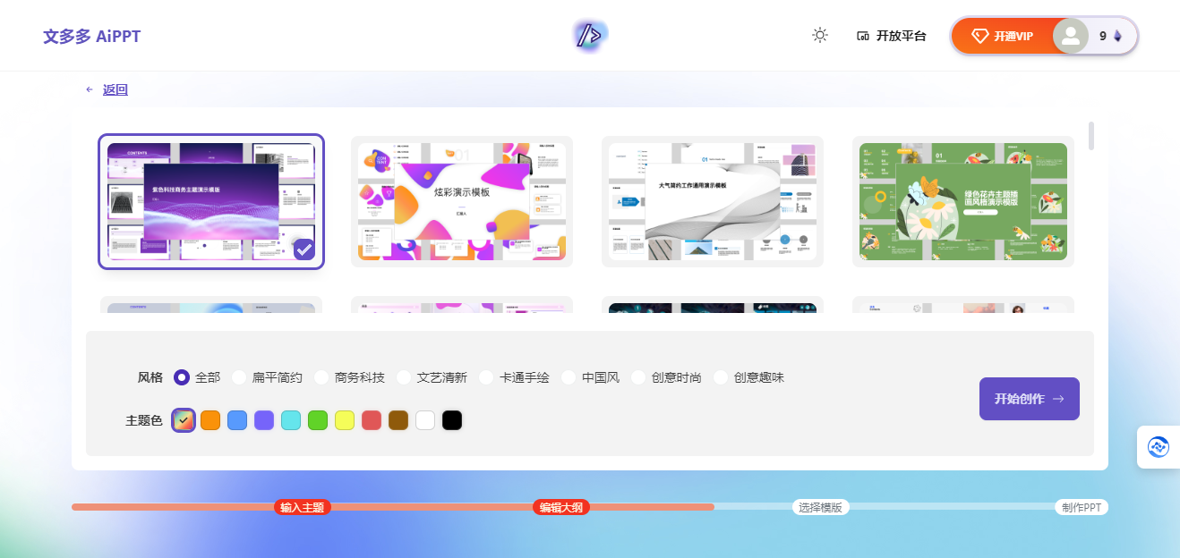Select the 大气简约工作通用演示模板 thumbnail

pyautogui.click(x=713, y=201)
